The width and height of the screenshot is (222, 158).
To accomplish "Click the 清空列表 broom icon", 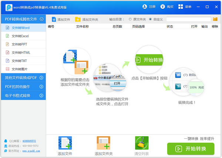I will [x=142, y=143].
